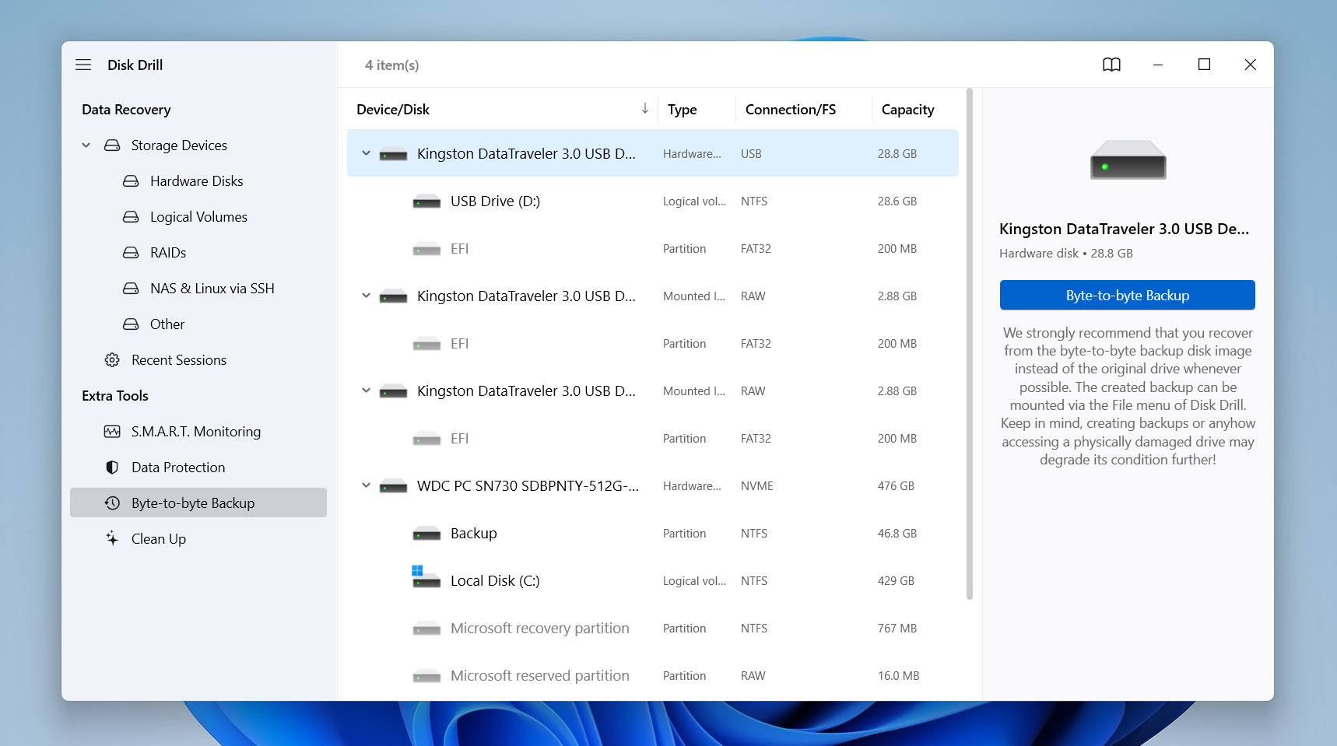This screenshot has width=1337, height=746.
Task: Sort by Type column header
Action: 682,110
